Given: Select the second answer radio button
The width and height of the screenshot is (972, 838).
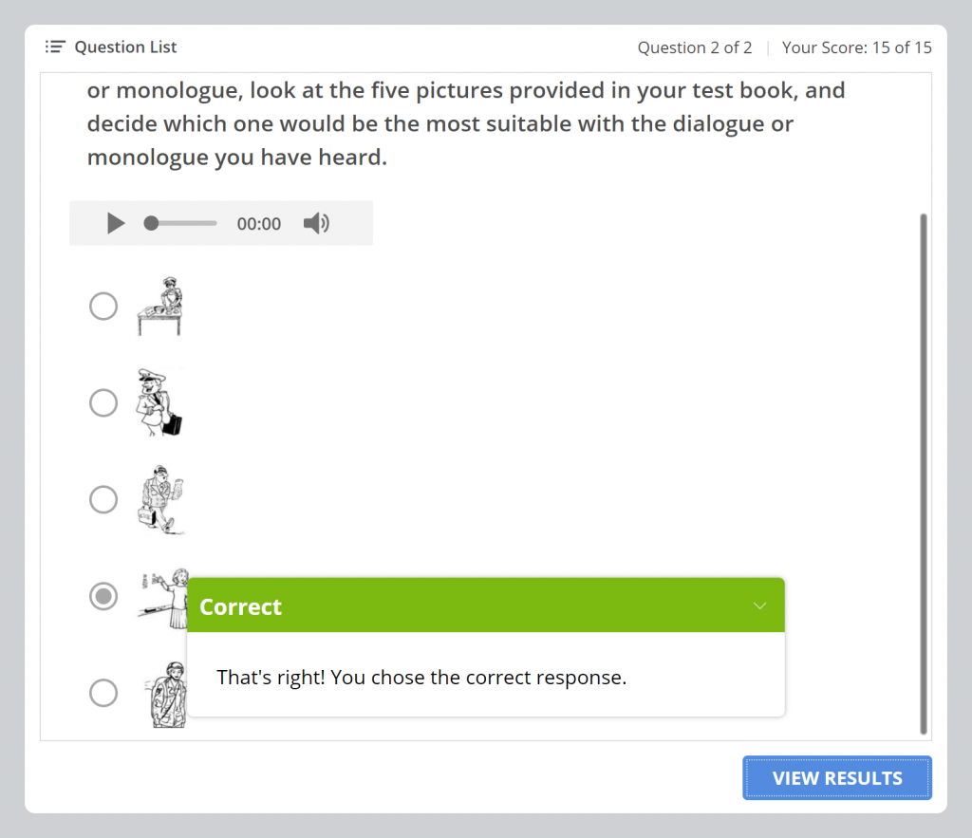Looking at the screenshot, I should 103,403.
